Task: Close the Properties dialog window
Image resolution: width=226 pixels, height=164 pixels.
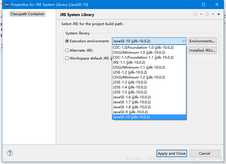Action: tap(217, 4)
